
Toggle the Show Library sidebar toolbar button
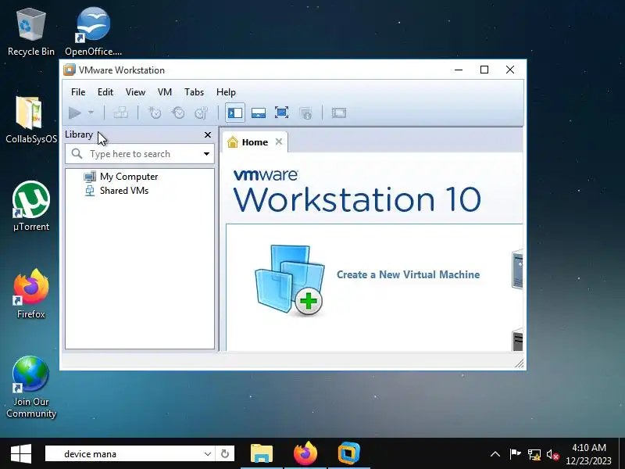click(x=235, y=113)
